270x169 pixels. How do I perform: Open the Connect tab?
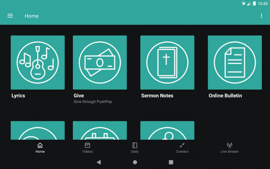point(182,148)
